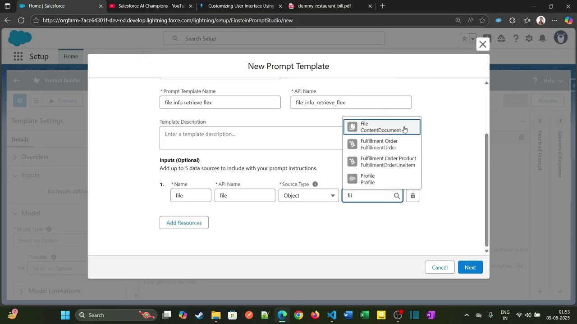Screen dimensions: 577x324
Task: Switch to dummy_restaurant_bill.pdf tab
Action: (x=330, y=6)
